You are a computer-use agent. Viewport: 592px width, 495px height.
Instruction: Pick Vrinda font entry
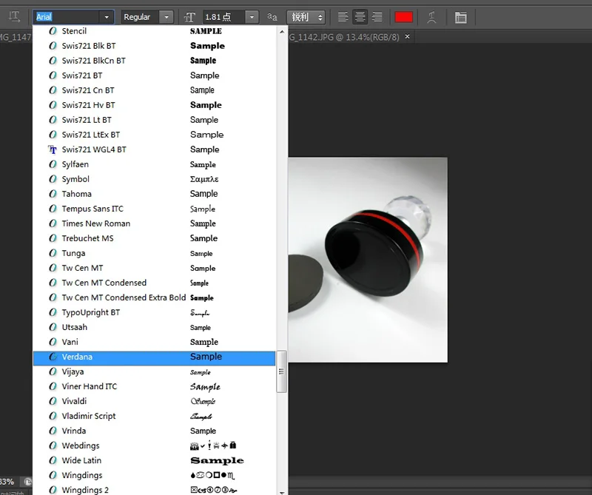pos(154,431)
